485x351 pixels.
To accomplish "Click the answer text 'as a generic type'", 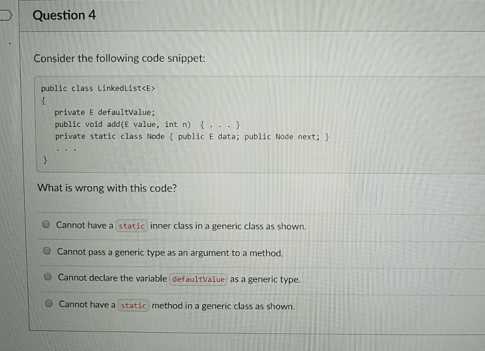I will [265, 279].
